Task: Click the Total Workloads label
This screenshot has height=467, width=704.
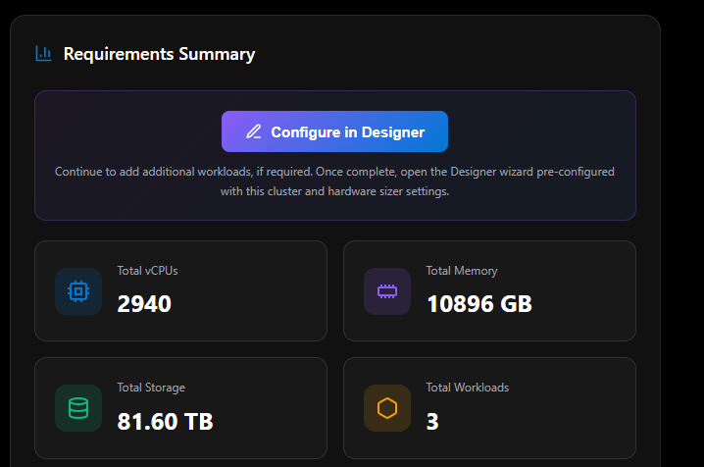Action: [467, 388]
